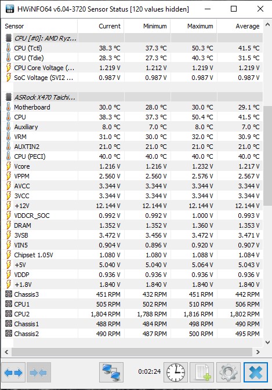The image size is (272, 390).
Task: Click fan icon beside CPU1
Action: point(9,304)
